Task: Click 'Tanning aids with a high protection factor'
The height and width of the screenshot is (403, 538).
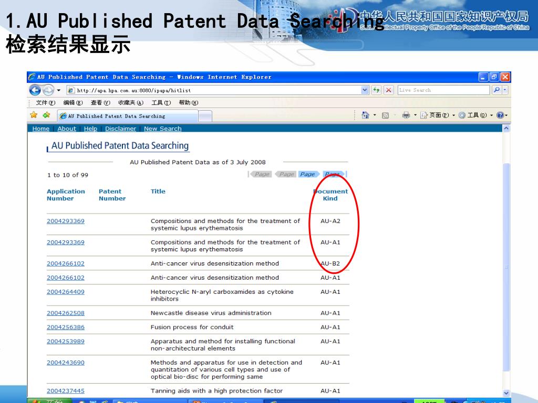Action: [x=216, y=390]
